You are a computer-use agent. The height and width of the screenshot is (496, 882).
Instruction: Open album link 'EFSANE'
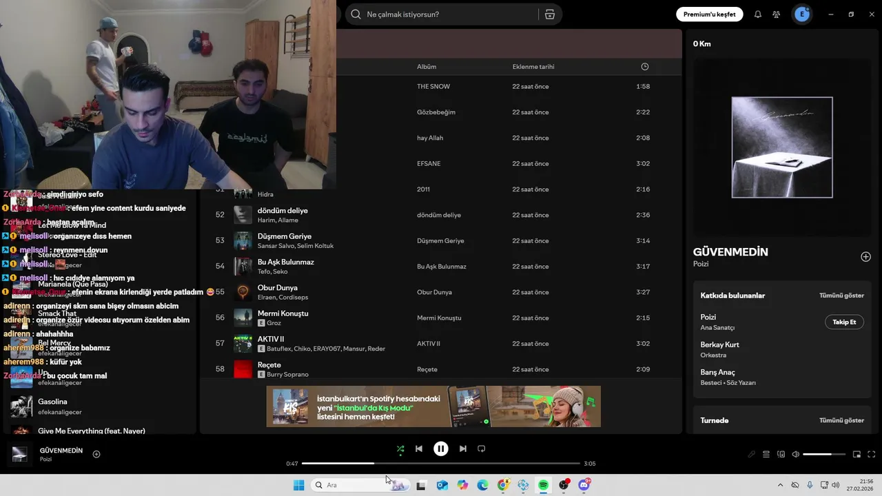pos(429,163)
